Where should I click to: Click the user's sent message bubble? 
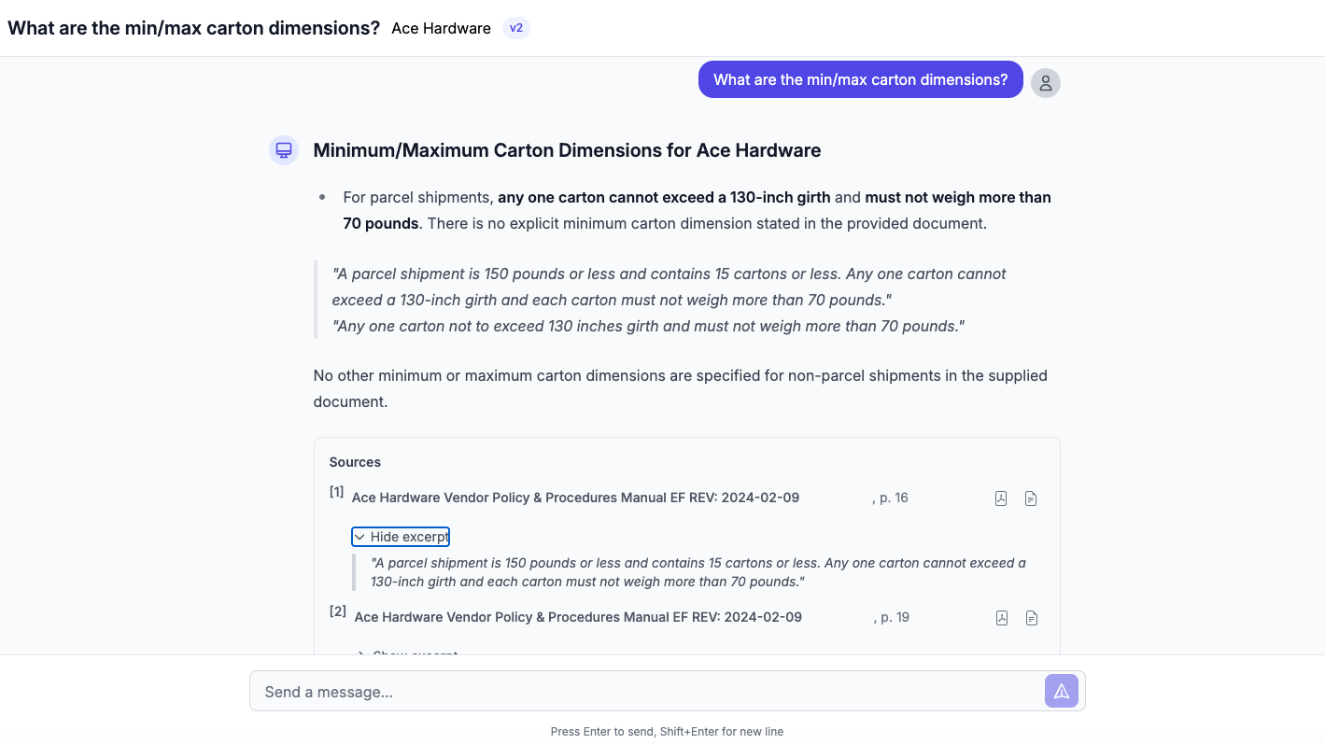(x=860, y=79)
